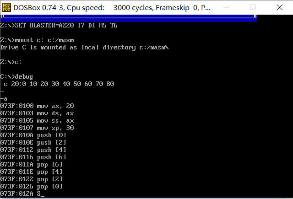
Task: Click the 'push [6]' instruction line
Action: coord(33,157)
